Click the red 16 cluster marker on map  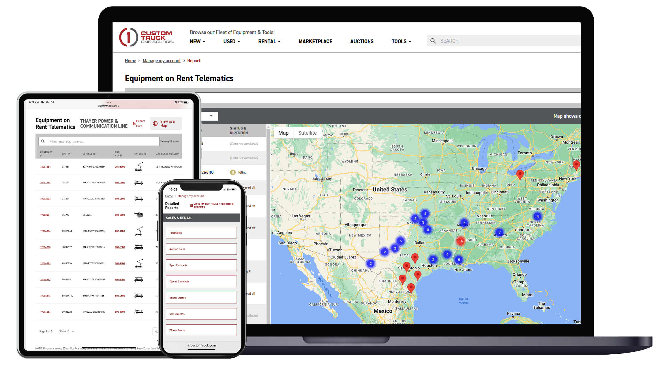pyautogui.click(x=461, y=241)
